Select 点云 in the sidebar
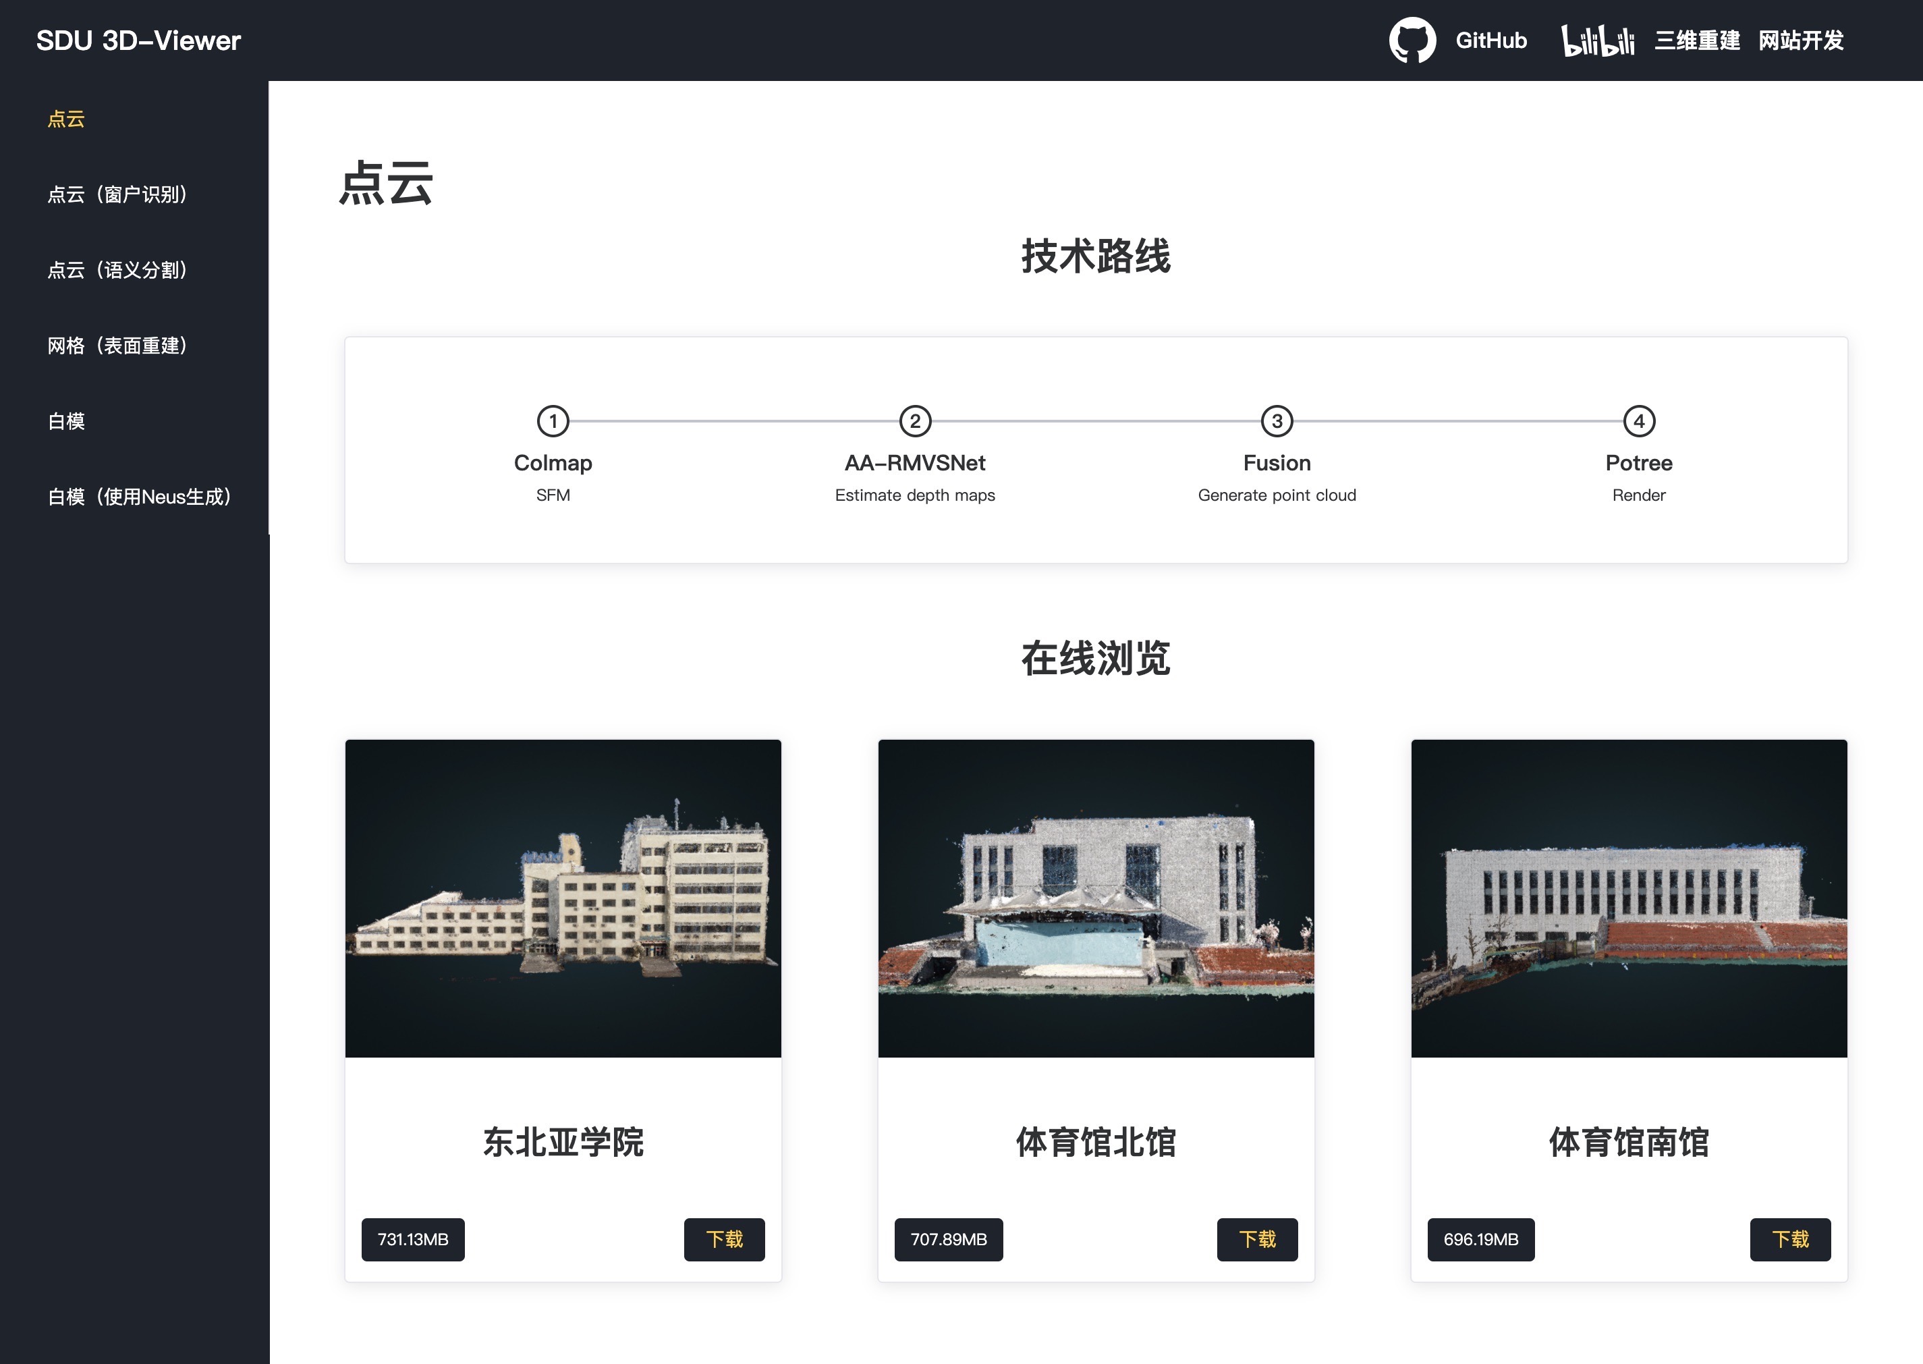1923x1364 pixels. [x=66, y=119]
